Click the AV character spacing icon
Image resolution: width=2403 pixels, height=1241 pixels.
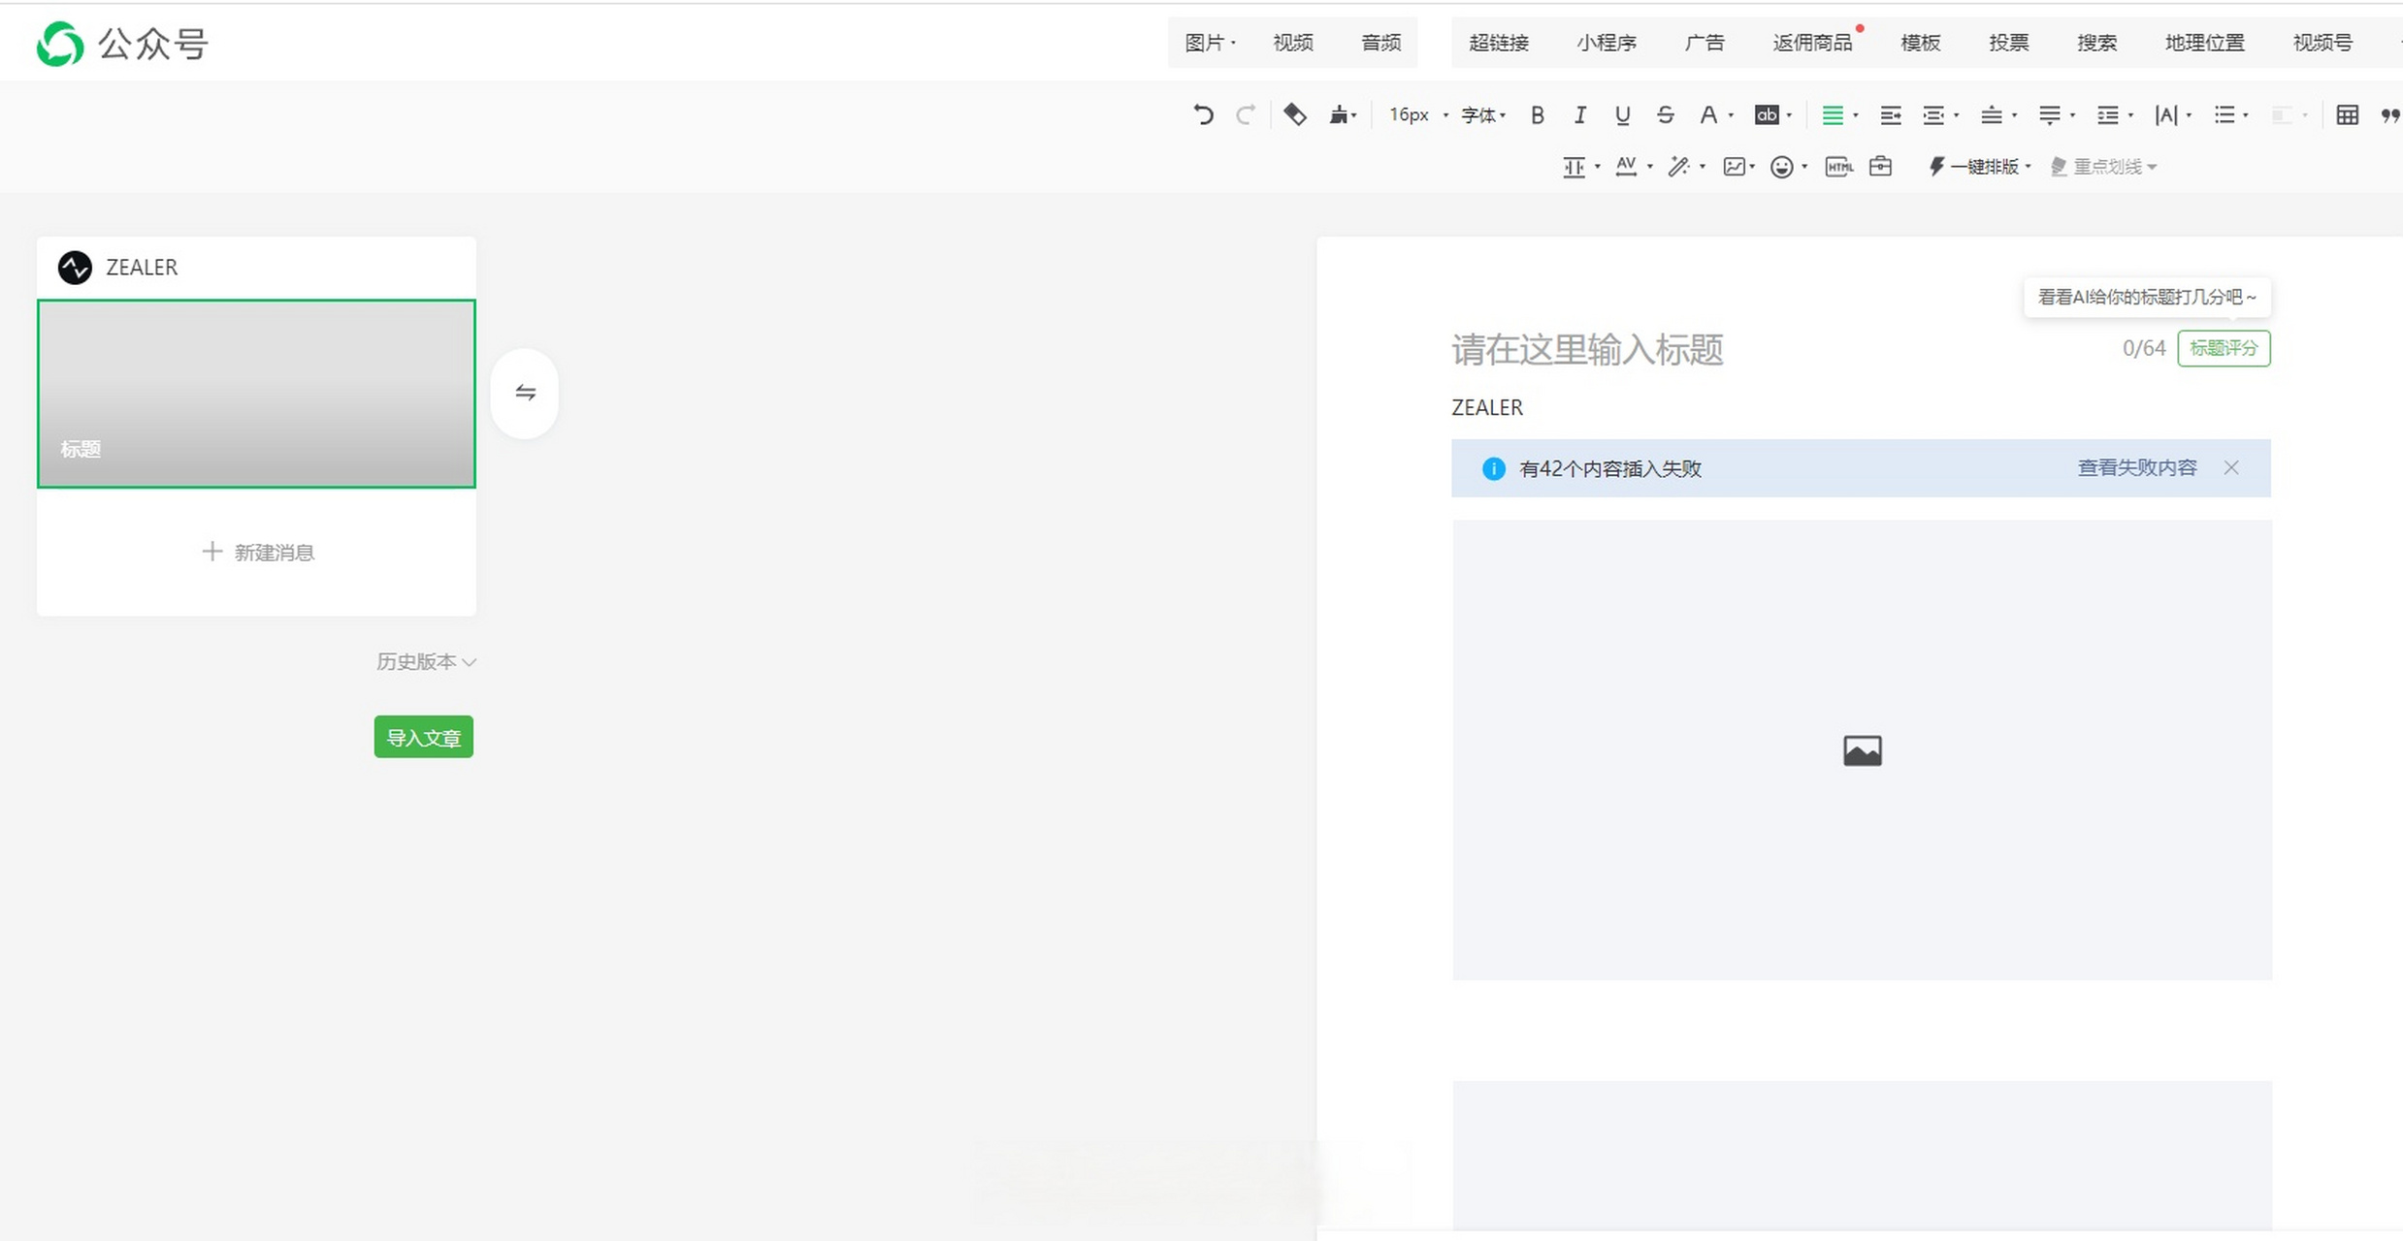[x=1627, y=167]
